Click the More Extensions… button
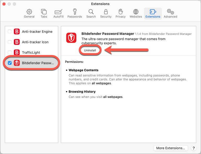The image size is (201, 154). click(171, 148)
